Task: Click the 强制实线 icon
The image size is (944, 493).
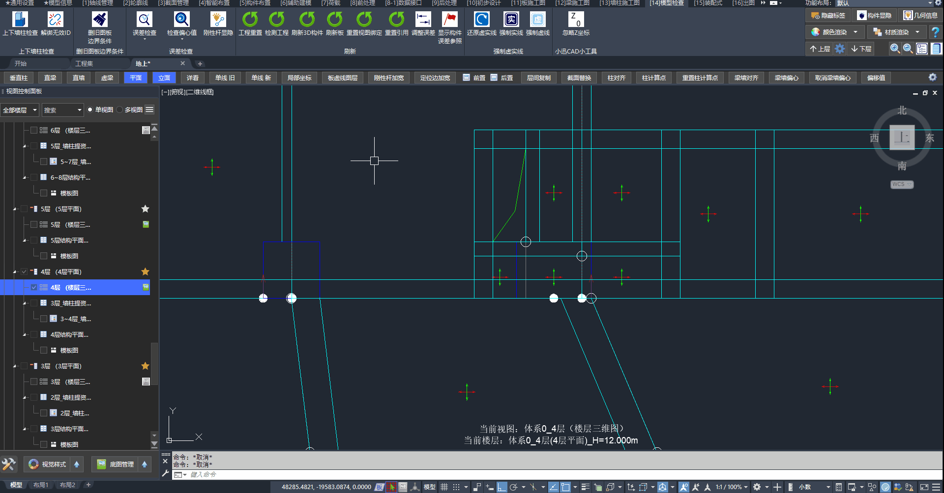Action: (511, 20)
